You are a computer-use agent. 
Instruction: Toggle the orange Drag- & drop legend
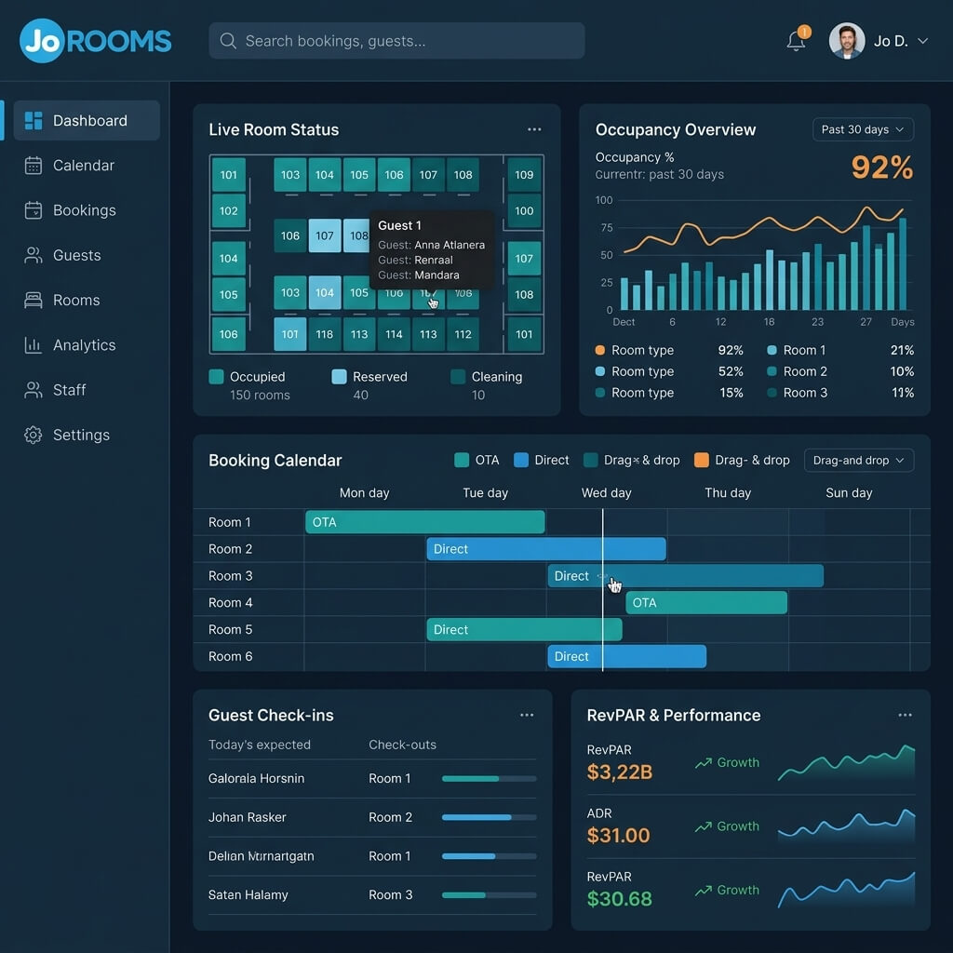coord(742,460)
